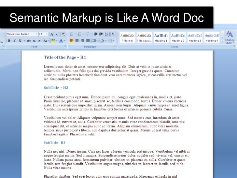Apply the Normal style
The height and width of the screenshot is (178, 237).
(127, 37)
